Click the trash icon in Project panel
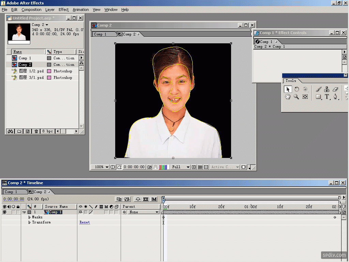349x262 pixels. click(x=36, y=131)
